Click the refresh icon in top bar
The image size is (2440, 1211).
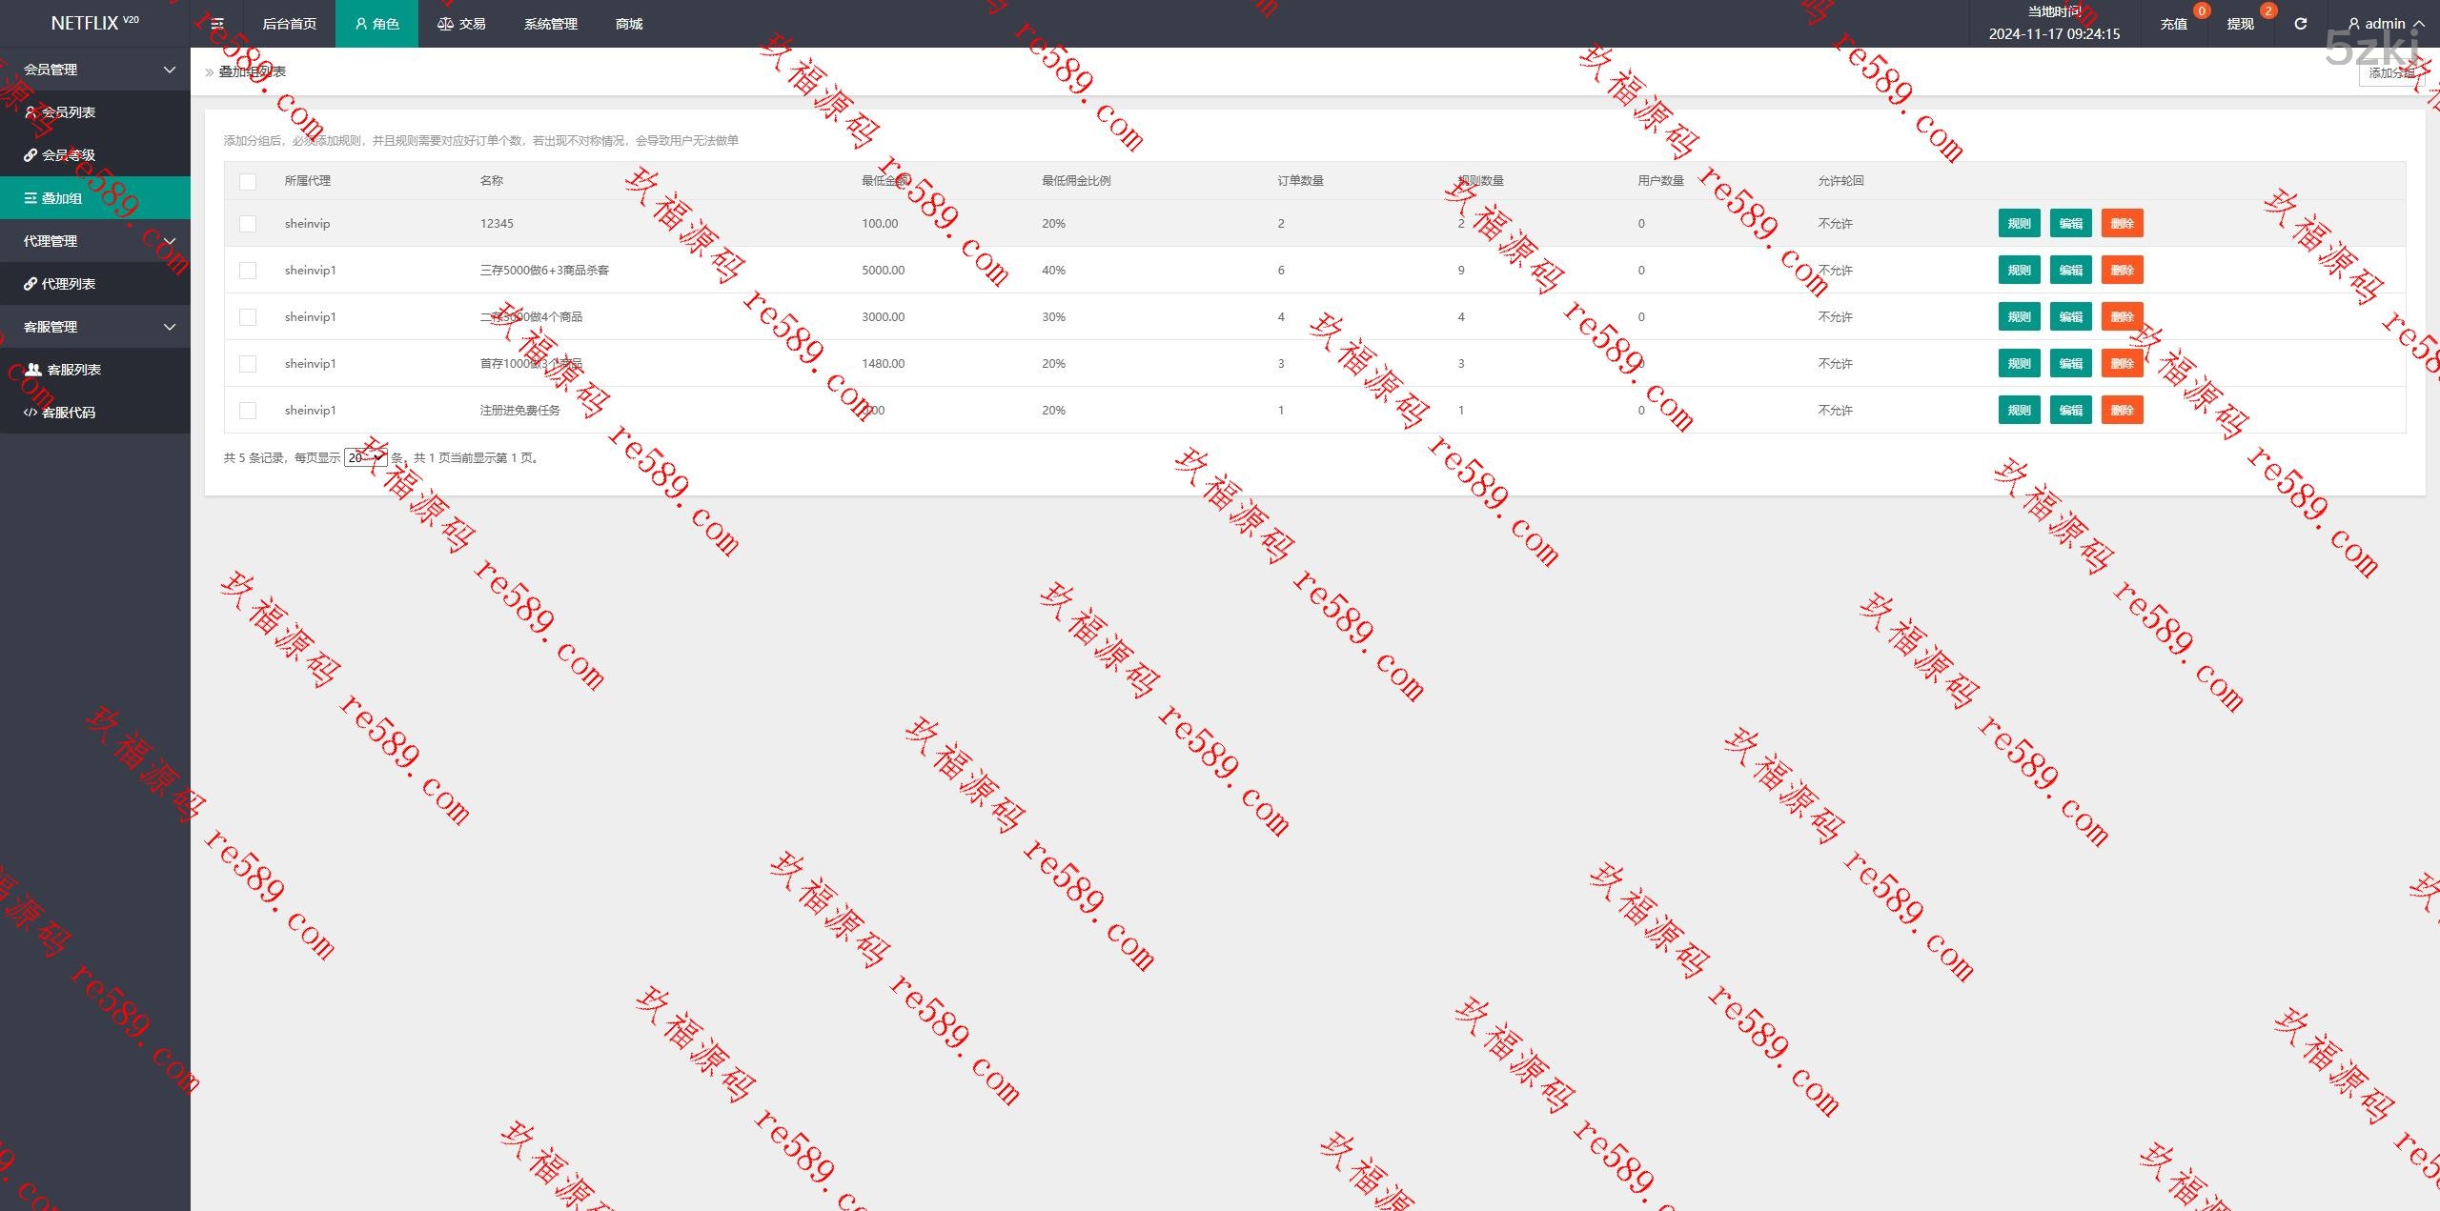tap(2300, 24)
